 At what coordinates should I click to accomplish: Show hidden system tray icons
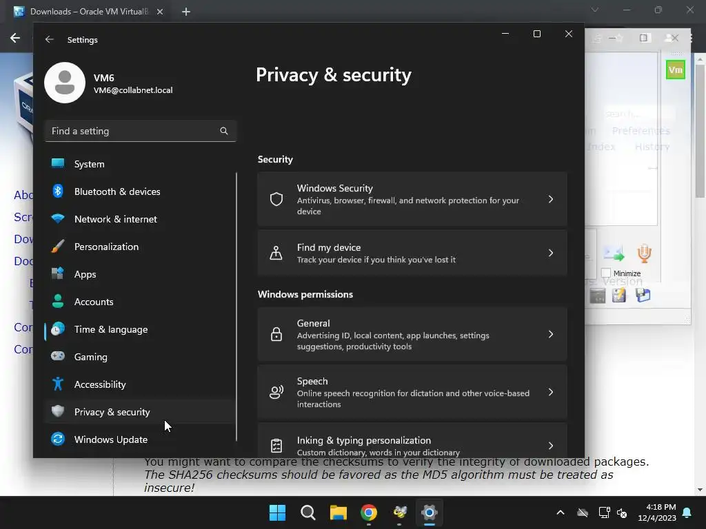pyautogui.click(x=561, y=512)
